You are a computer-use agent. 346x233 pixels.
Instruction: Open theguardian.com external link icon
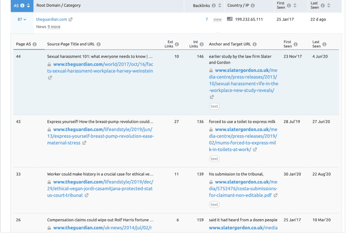70,19
